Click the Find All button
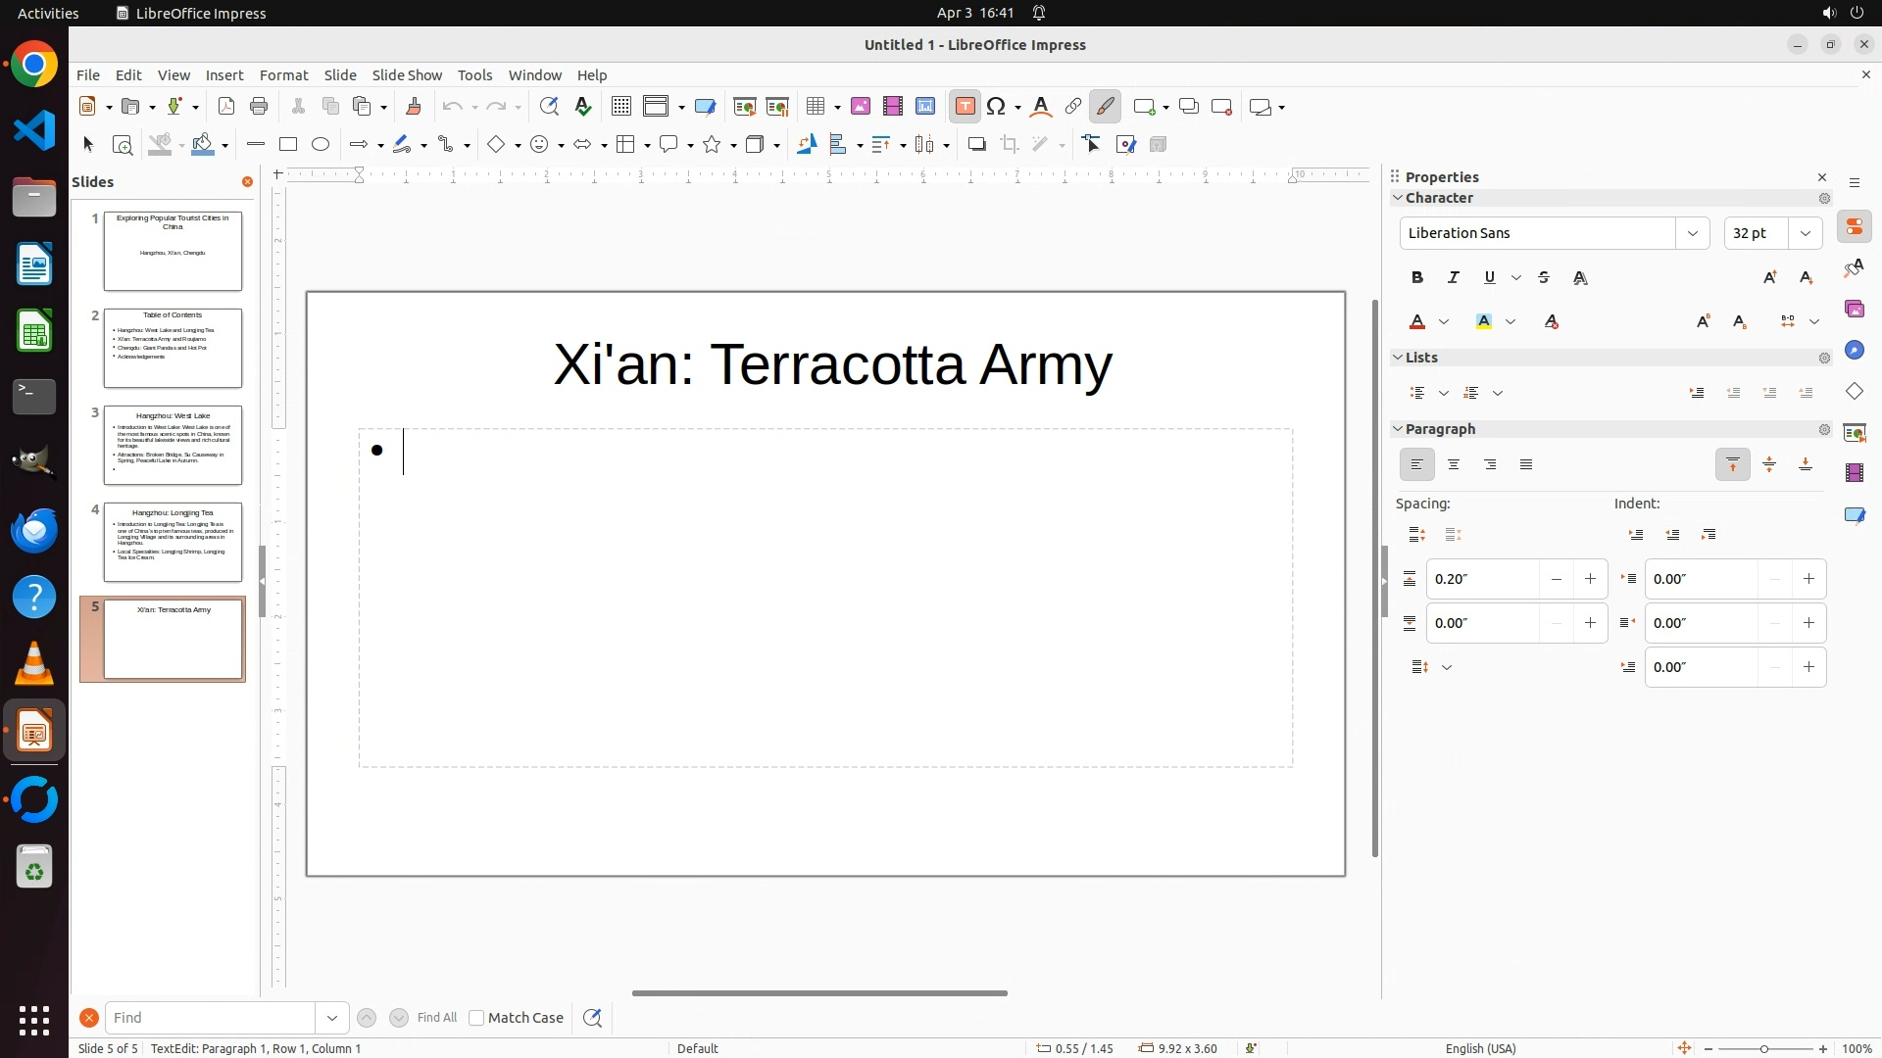Viewport: 1882px width, 1058px height. (437, 1018)
